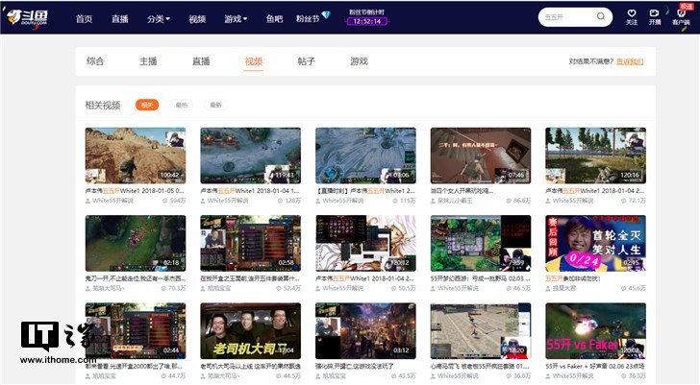This screenshot has width=700, height=385.
Task: Open video thumbnail with duration 120:16
Action: (595, 156)
